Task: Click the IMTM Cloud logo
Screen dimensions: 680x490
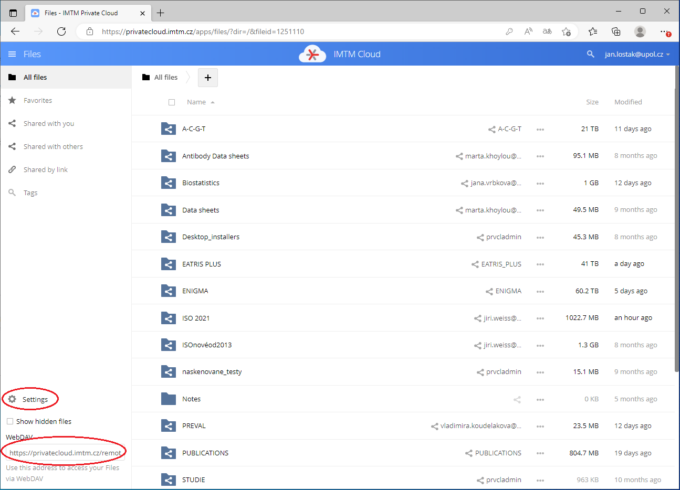Action: 312,54
